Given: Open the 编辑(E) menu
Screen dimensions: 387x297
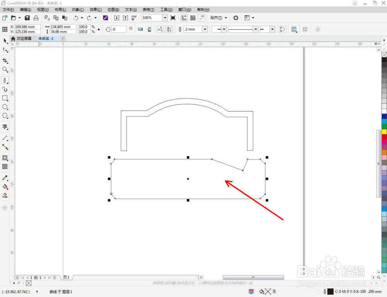Looking at the screenshot, I should [x=26, y=10].
